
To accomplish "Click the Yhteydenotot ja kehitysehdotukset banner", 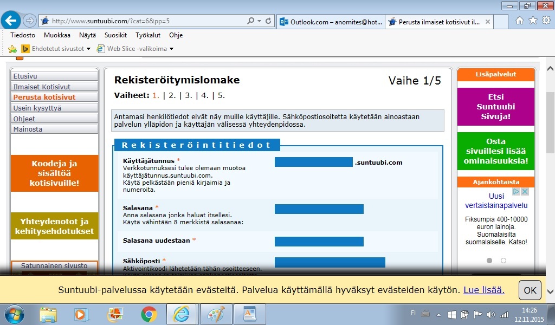I will click(x=55, y=226).
